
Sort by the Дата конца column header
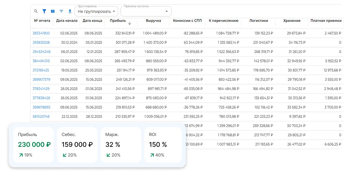[x=92, y=21]
